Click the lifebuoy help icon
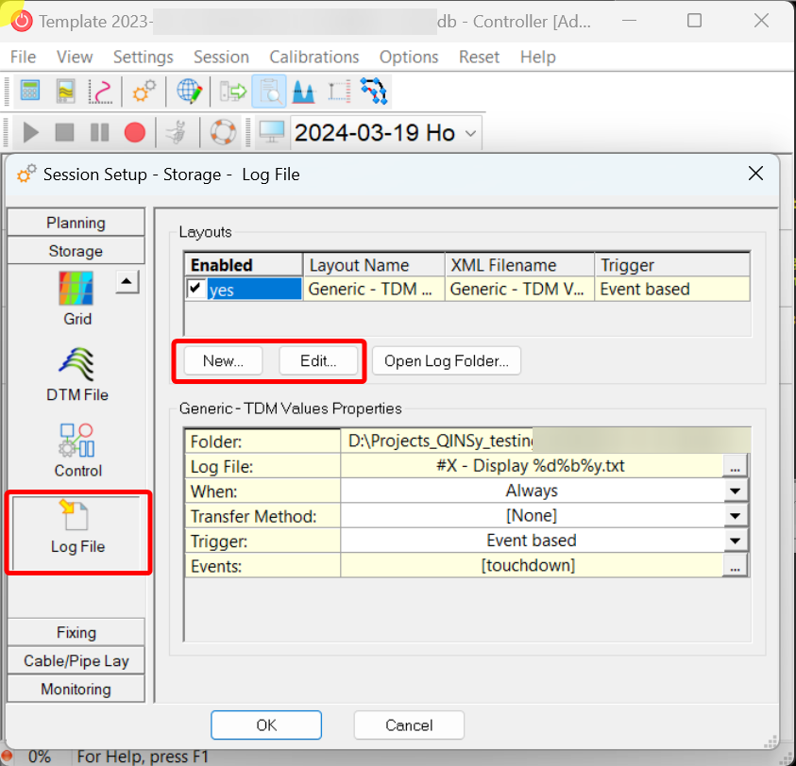Screen dimensions: 796x766 223,132
